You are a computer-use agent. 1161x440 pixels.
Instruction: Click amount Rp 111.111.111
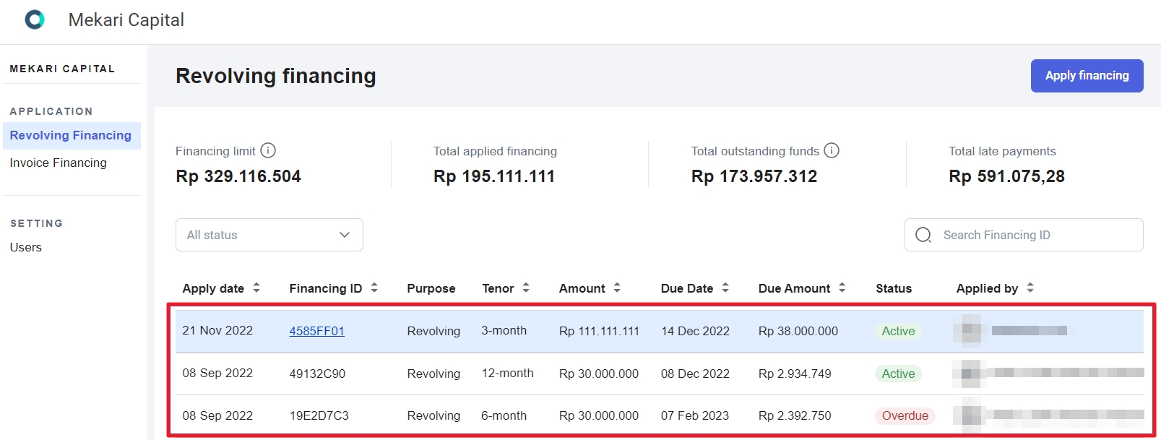pos(599,331)
